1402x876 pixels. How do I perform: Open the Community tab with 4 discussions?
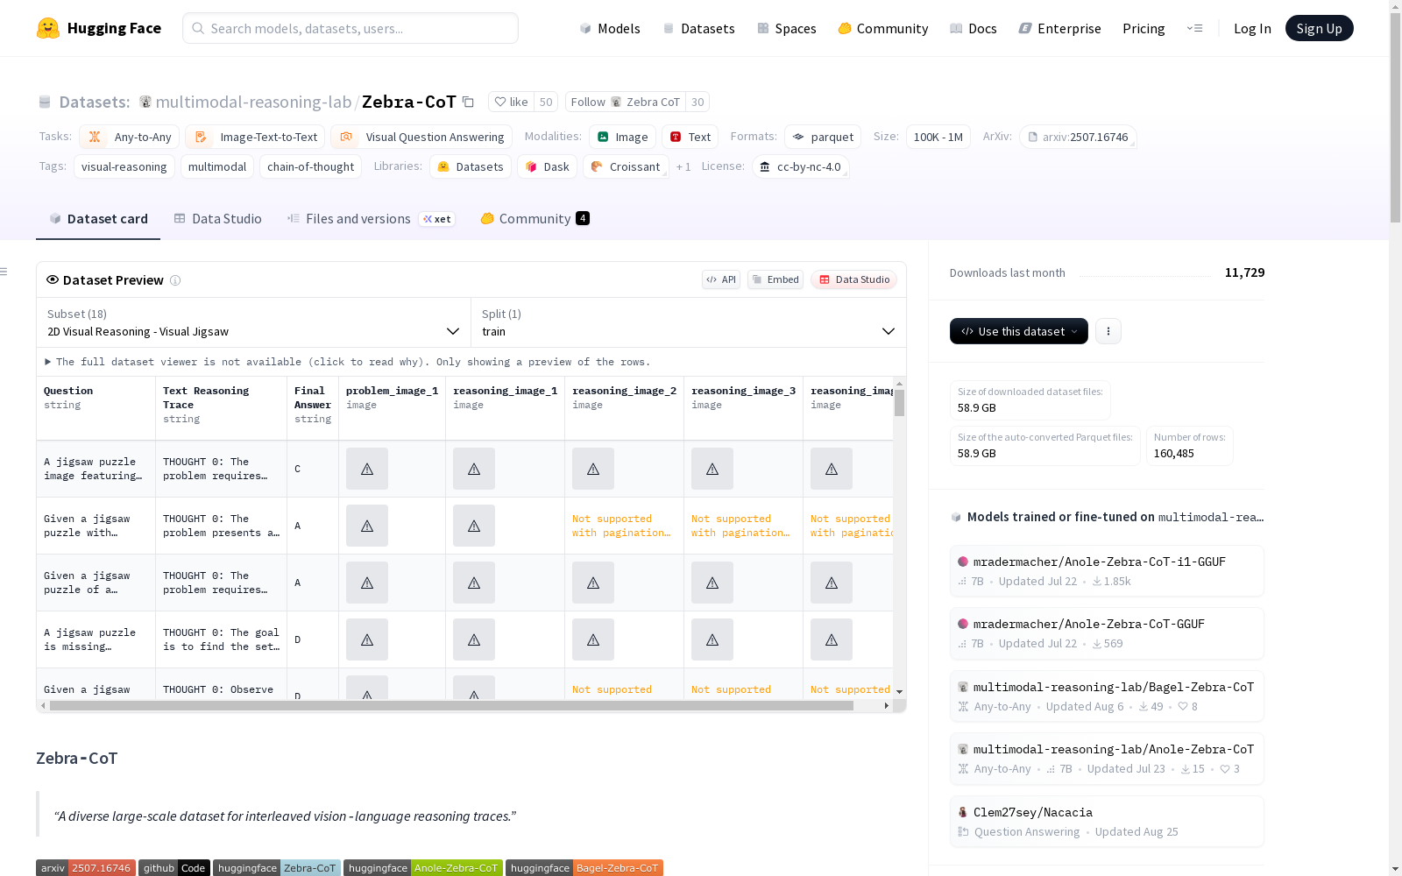535,219
